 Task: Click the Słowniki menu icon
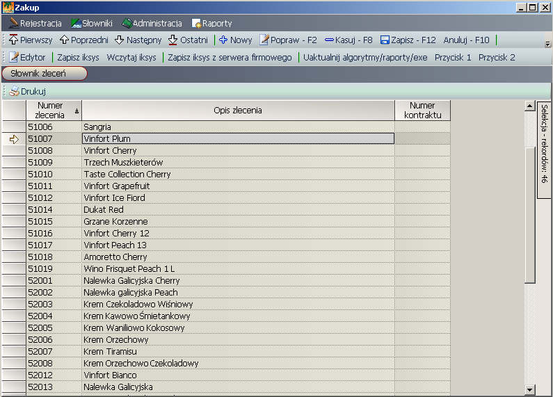tap(76, 23)
